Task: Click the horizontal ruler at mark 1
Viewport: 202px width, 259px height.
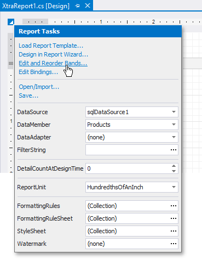Action: coord(101,22)
